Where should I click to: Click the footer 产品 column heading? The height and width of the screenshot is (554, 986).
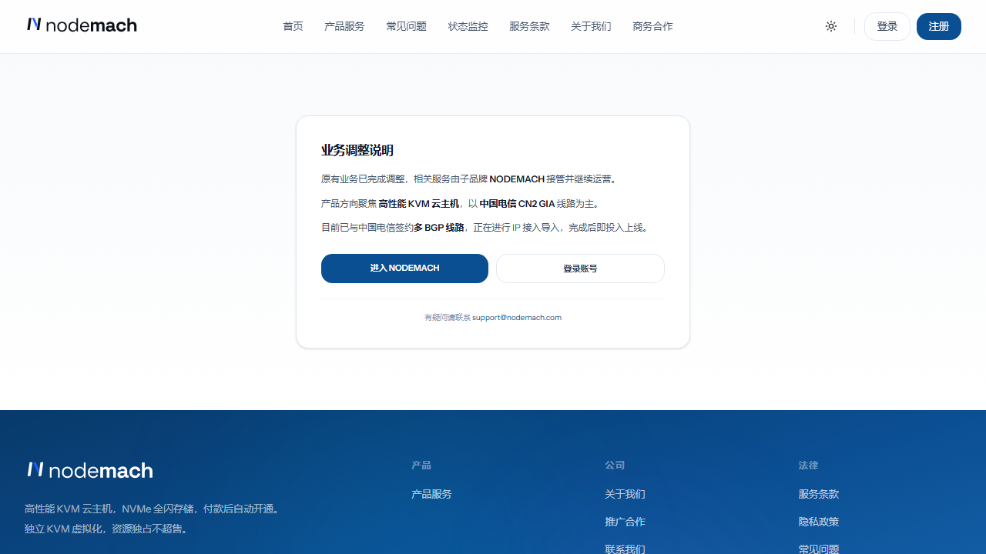pos(421,466)
